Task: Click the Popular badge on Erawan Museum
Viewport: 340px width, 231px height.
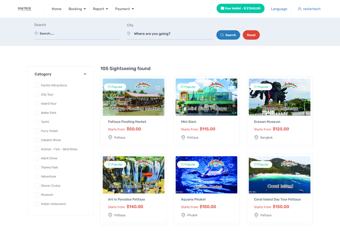Action: pos(261,87)
